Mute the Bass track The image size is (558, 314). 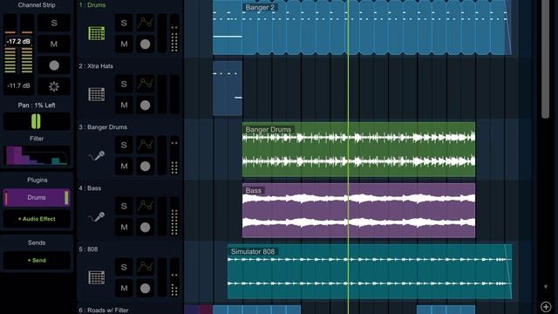click(x=124, y=227)
